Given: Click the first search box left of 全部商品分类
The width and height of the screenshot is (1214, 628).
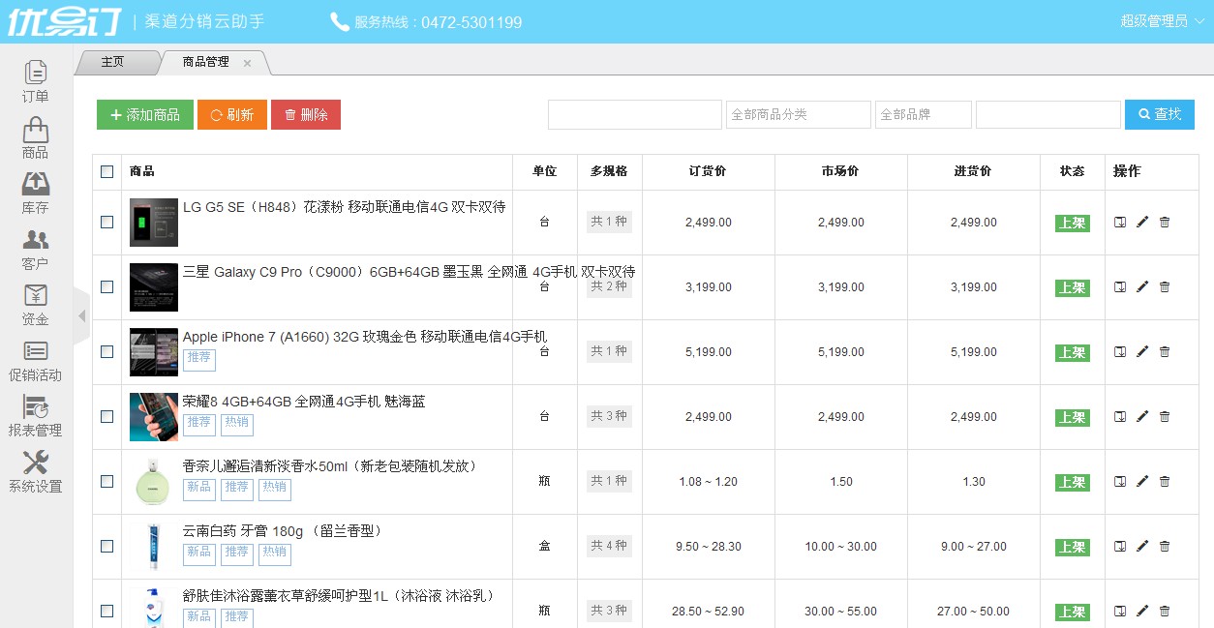Looking at the screenshot, I should click(x=635, y=114).
